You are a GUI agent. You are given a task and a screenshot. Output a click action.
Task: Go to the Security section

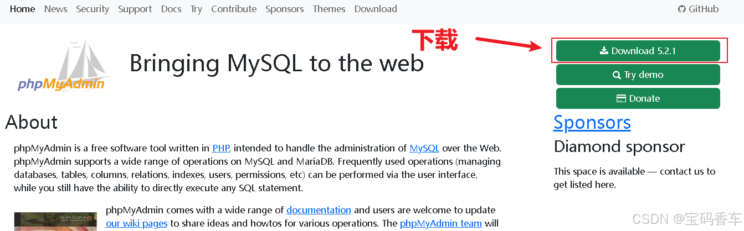click(93, 9)
